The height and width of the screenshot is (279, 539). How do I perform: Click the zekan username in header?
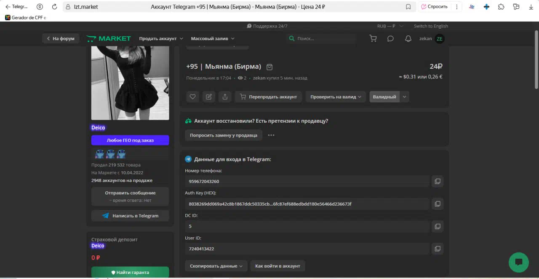[425, 38]
